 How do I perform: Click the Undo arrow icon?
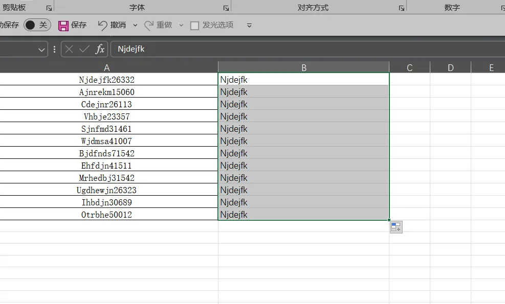pyautogui.click(x=102, y=26)
